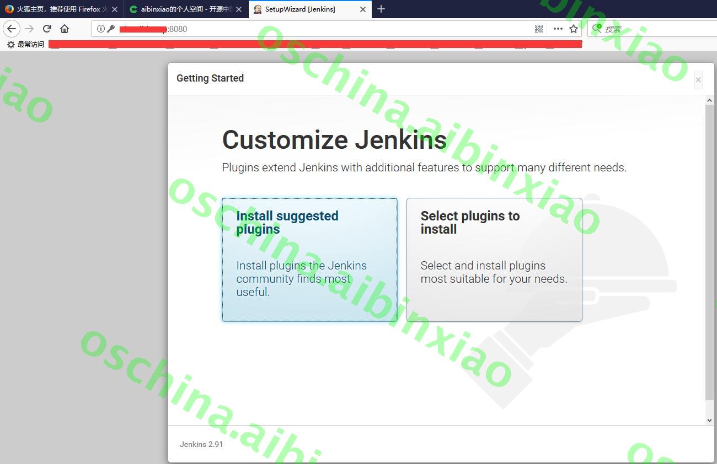Image resolution: width=717 pixels, height=464 pixels.
Task: Open page actions three-dot menu
Action: pyautogui.click(x=558, y=29)
